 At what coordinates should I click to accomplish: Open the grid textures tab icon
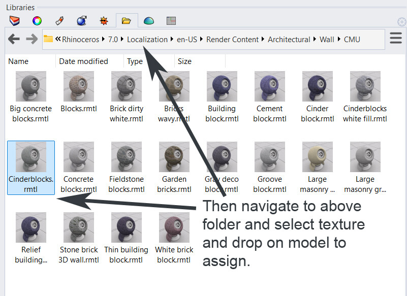(x=171, y=21)
